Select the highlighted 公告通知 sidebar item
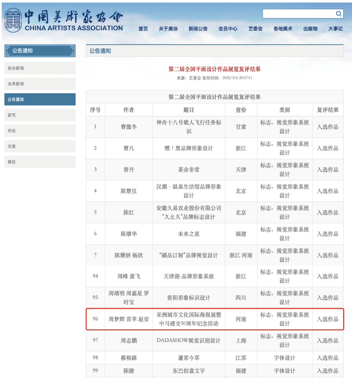352x379 pixels. tap(40, 100)
